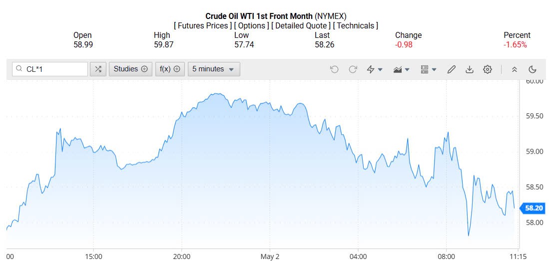Open the 5 minutes interval dropdown

coord(214,69)
